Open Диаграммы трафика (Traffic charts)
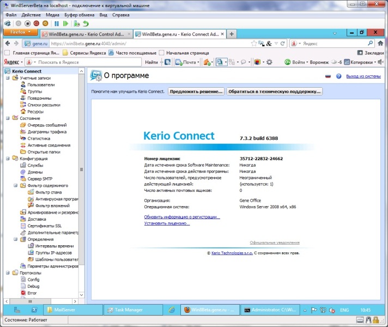Screen dimensions: 388x327 pos(47,132)
